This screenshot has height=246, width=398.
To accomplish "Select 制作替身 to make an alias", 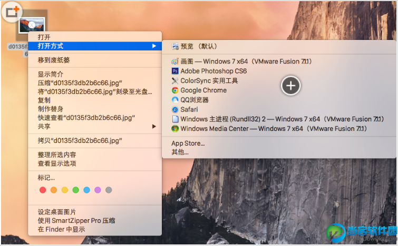I will [x=95, y=109].
